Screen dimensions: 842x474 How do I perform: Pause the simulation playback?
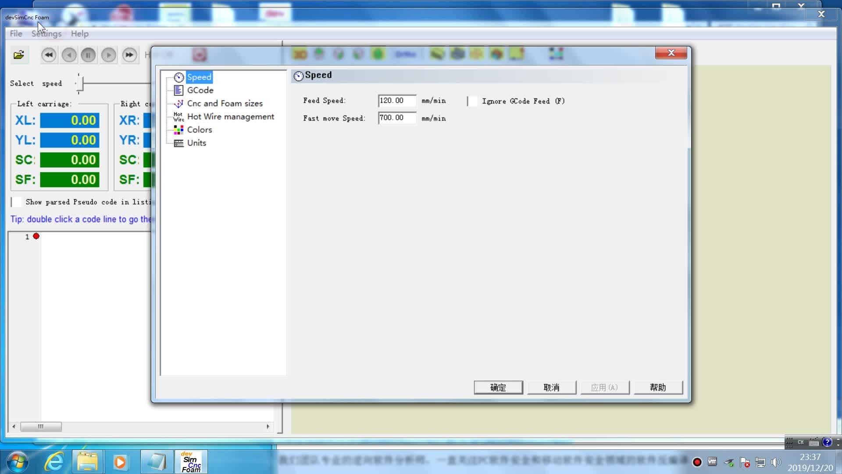tap(88, 55)
